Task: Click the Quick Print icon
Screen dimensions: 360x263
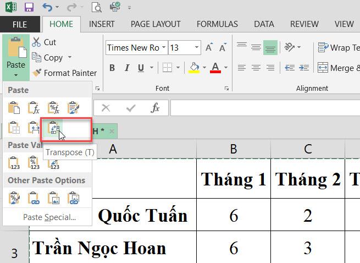Action: pos(115,7)
